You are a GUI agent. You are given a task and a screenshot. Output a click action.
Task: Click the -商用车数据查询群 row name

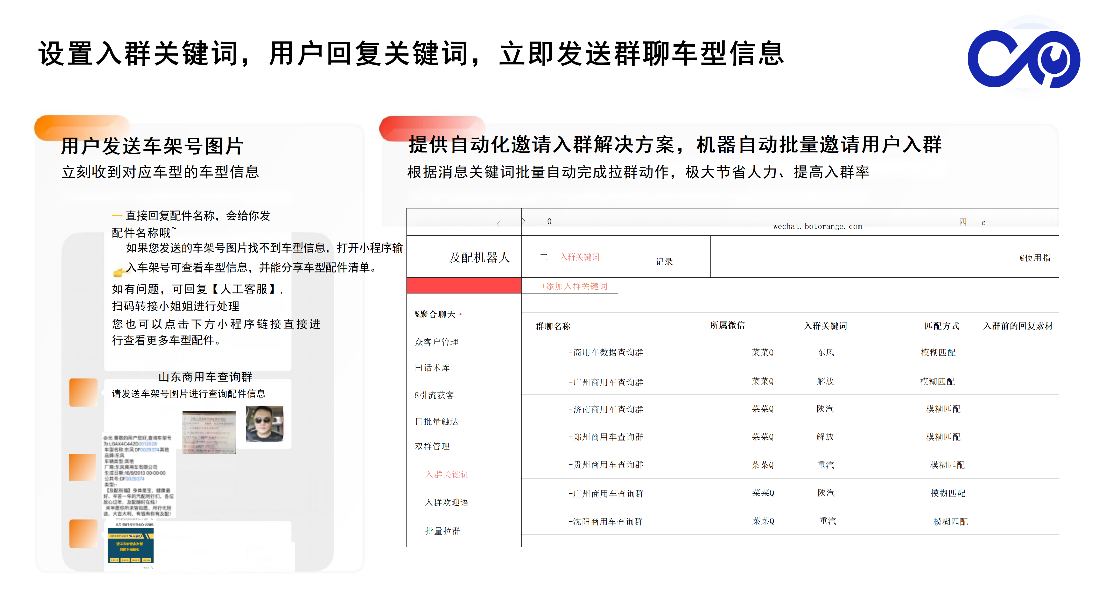click(x=606, y=352)
